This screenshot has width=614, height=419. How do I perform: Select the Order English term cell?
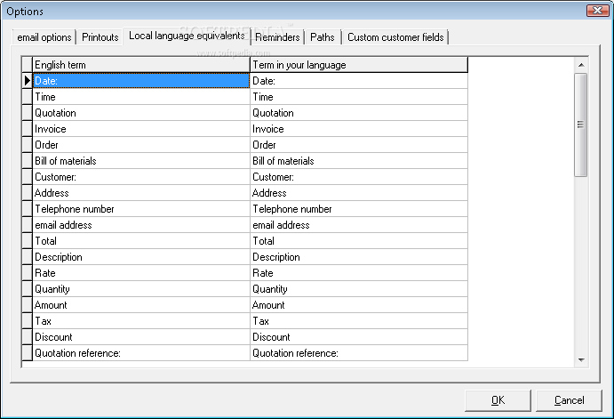141,145
